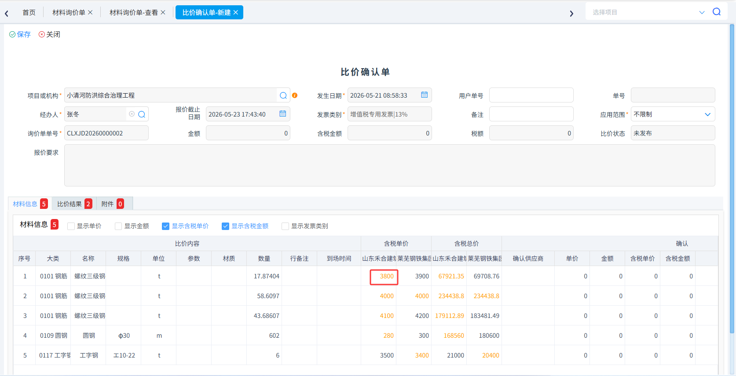
Task: Open the 选择项目 dropdown
Action: click(x=702, y=12)
